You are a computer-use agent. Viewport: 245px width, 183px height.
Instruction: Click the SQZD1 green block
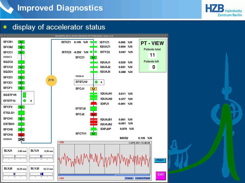tap(21, 72)
